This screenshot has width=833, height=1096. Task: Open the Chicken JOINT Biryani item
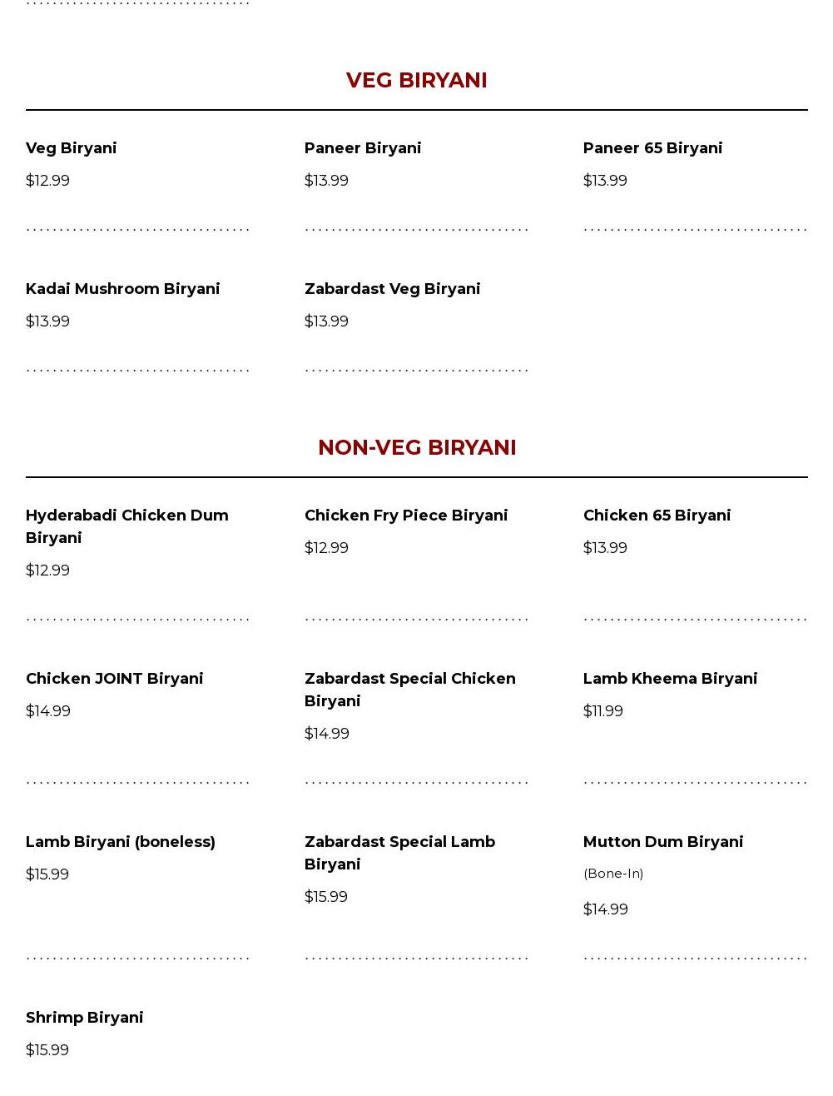[x=114, y=679]
